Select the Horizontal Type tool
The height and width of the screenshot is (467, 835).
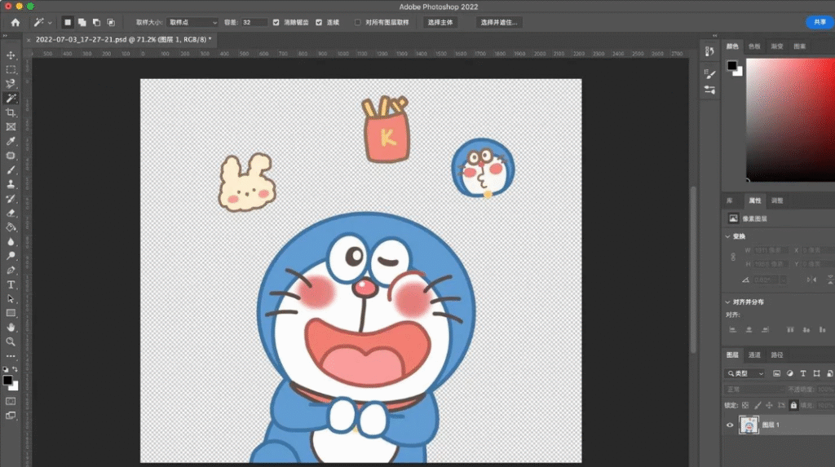11,285
